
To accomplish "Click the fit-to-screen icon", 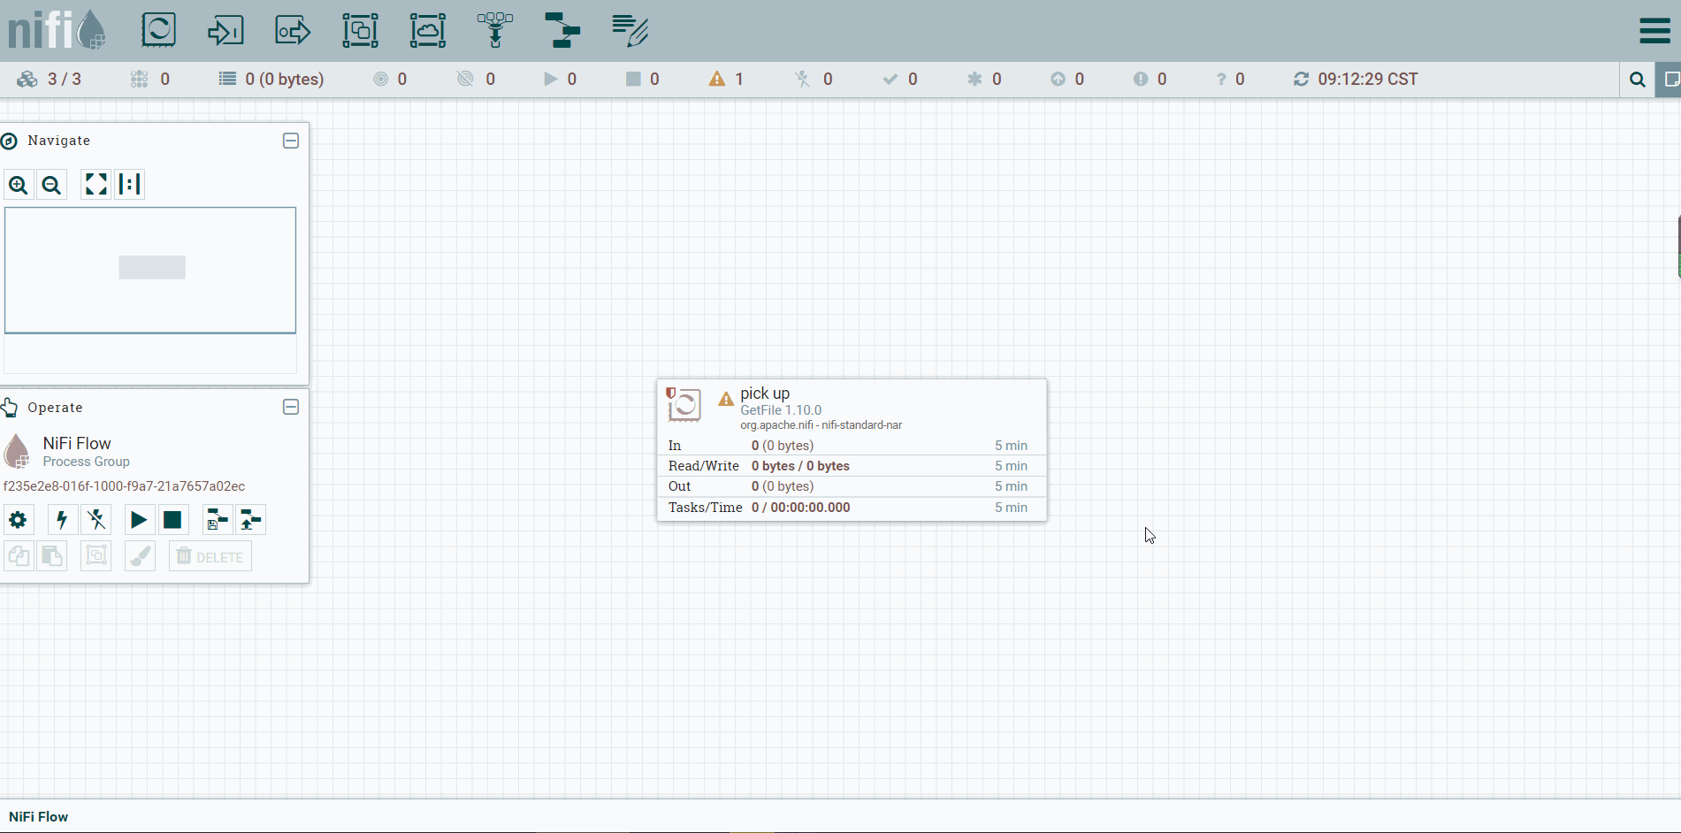I will pyautogui.click(x=96, y=184).
